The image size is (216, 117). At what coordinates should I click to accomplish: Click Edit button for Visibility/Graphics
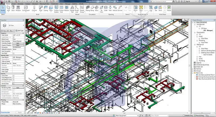click(x=18, y=43)
